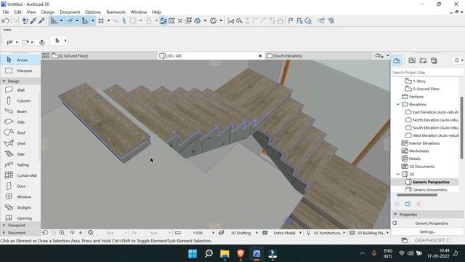Viewport: 465px width, 262px height.
Task: Click the Orbit icon in bottom bar
Action: pos(72,233)
